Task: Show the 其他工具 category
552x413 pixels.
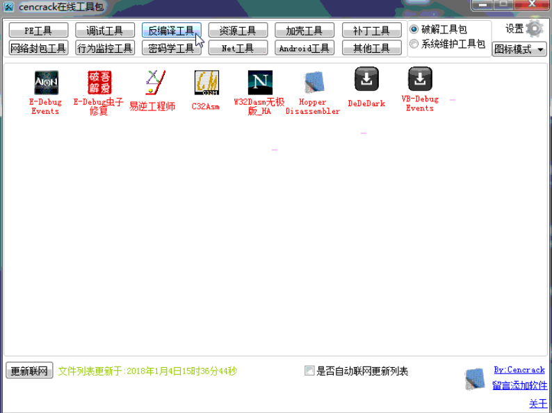Action: coord(372,48)
